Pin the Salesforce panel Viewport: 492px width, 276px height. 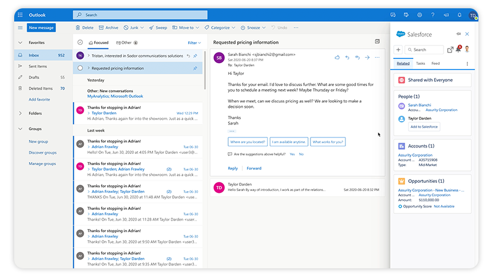pyautogui.click(x=458, y=34)
